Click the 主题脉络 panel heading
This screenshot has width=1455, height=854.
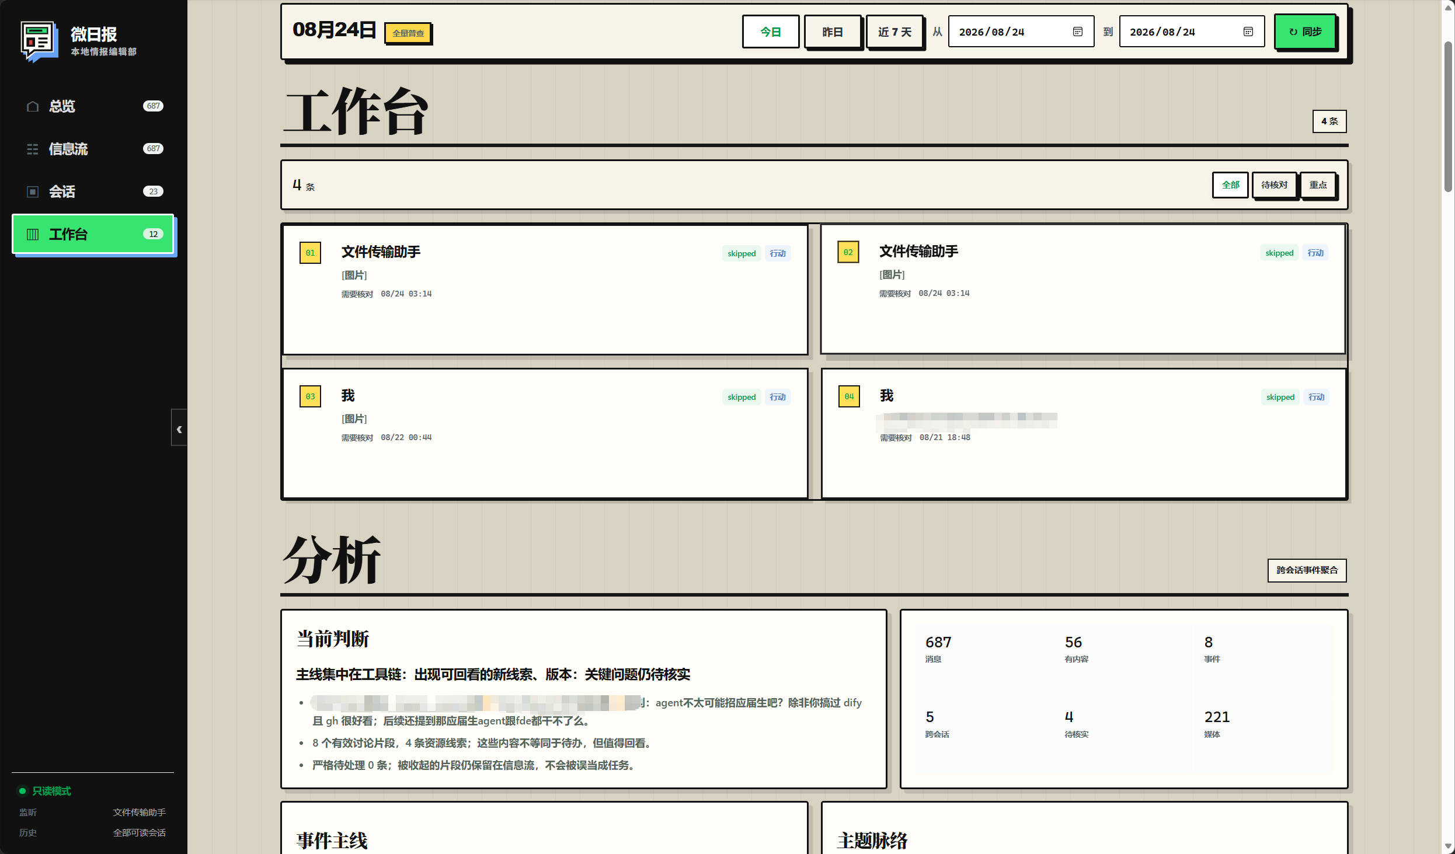(x=872, y=841)
